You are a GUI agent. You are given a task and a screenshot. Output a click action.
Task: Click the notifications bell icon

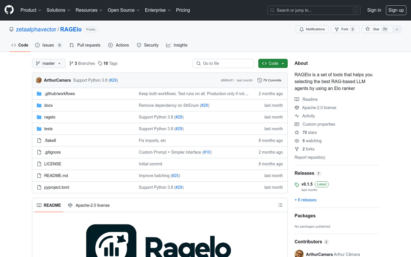click(x=302, y=29)
